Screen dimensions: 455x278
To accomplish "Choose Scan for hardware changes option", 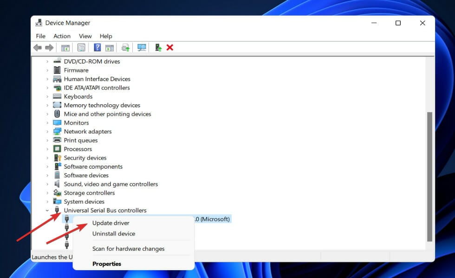I will pos(128,249).
